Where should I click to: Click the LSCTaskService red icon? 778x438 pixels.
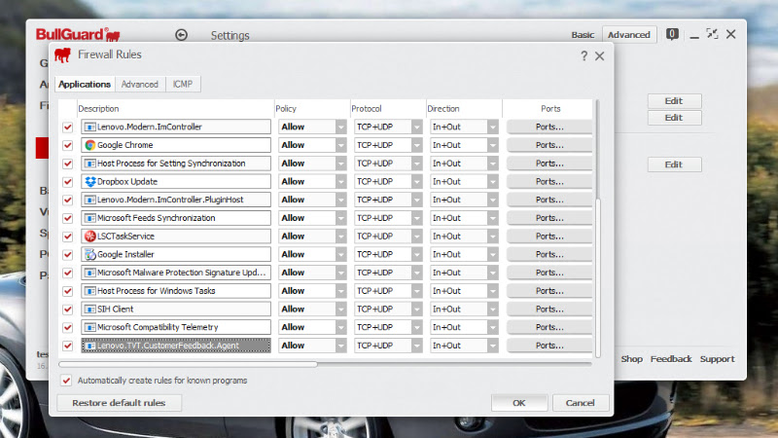pos(89,237)
